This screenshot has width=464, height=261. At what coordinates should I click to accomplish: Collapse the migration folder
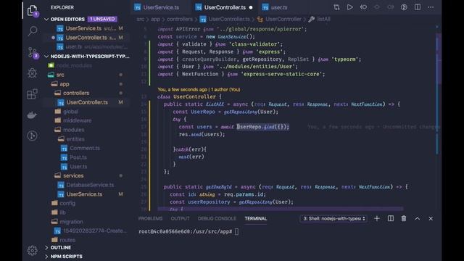point(71,222)
